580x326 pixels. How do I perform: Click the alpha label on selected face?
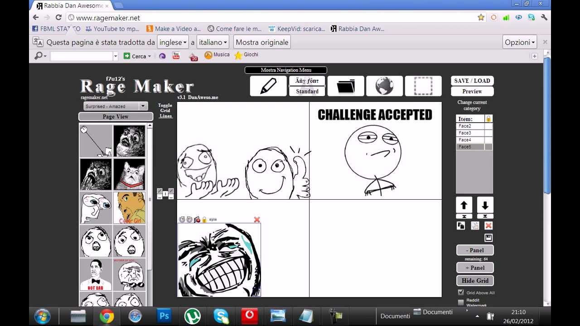(x=213, y=220)
